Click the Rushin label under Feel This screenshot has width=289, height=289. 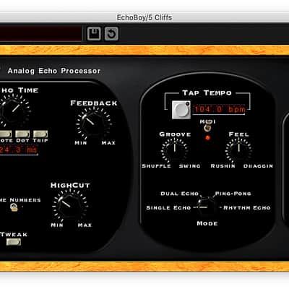(223, 166)
